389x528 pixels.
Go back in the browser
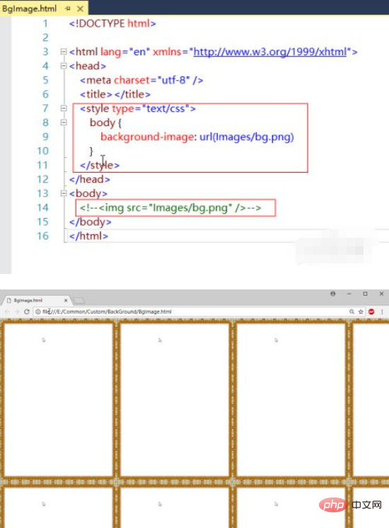tap(7, 312)
